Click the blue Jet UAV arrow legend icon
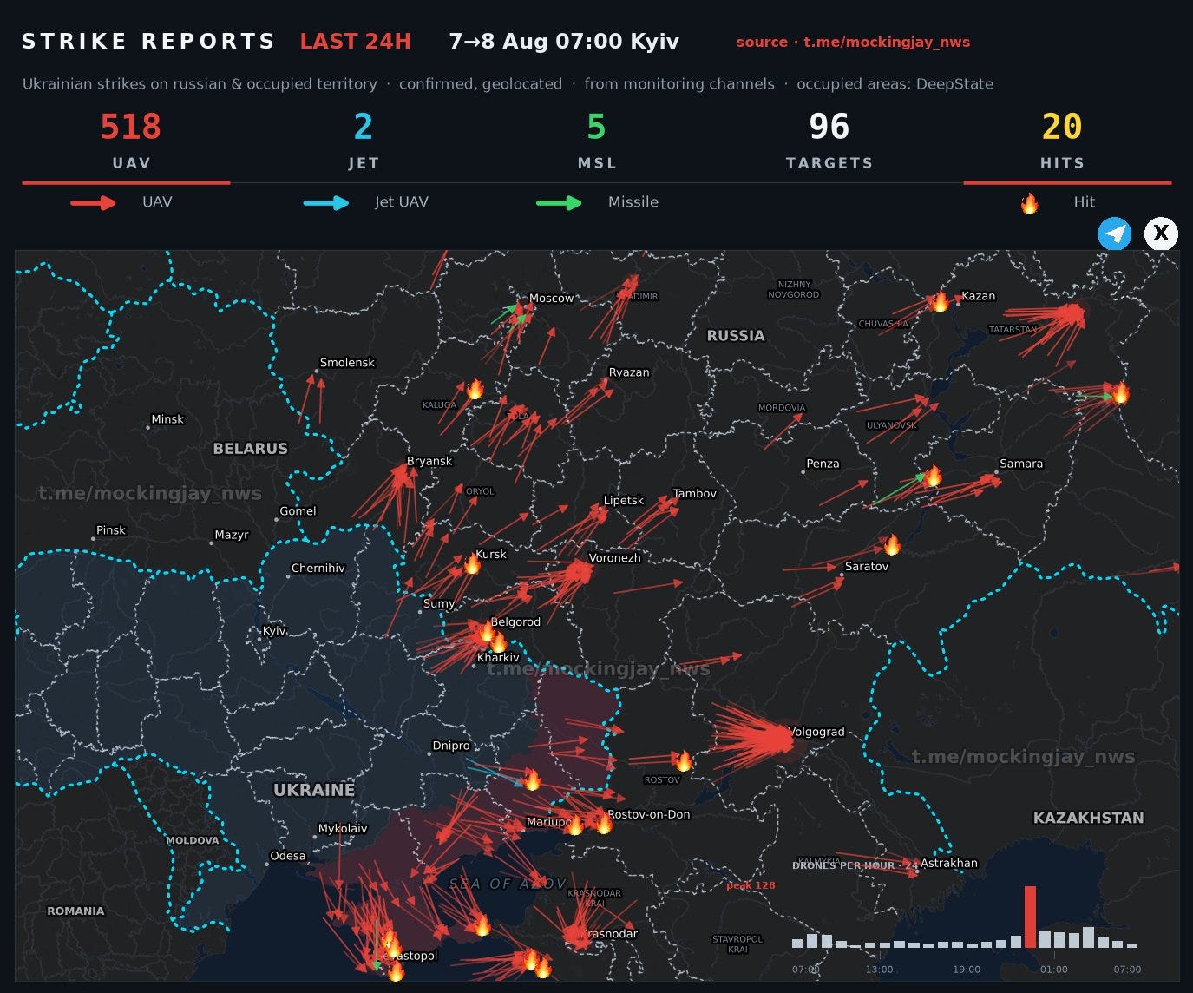1193x993 pixels. point(326,203)
